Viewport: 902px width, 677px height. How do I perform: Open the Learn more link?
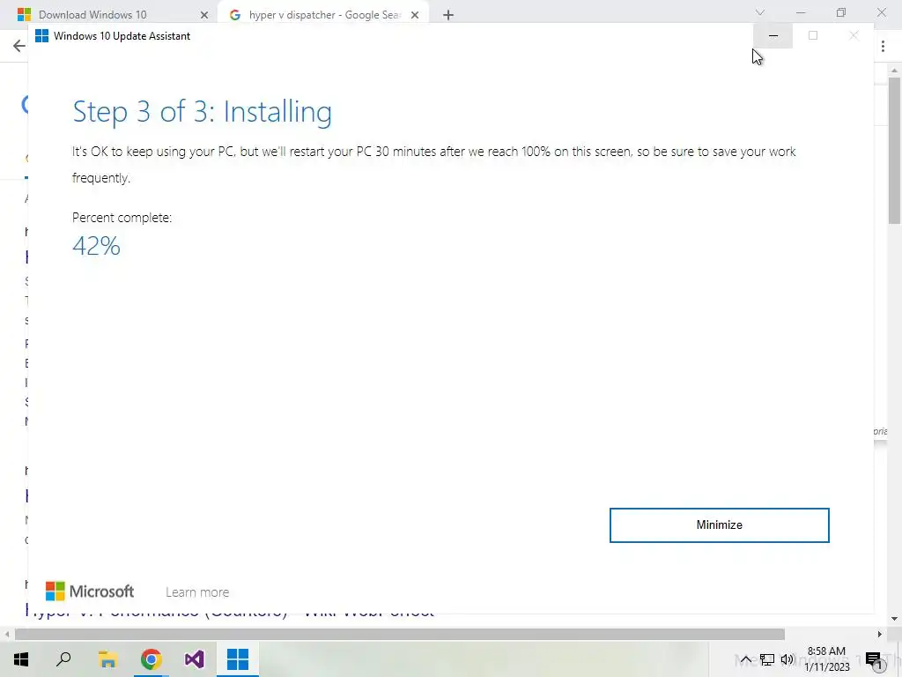point(197,591)
